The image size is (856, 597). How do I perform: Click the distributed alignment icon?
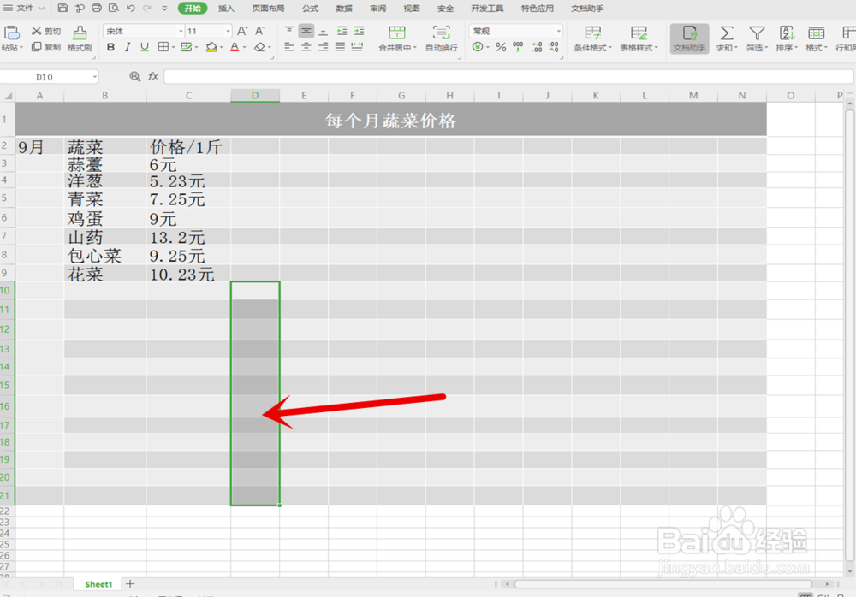(357, 48)
